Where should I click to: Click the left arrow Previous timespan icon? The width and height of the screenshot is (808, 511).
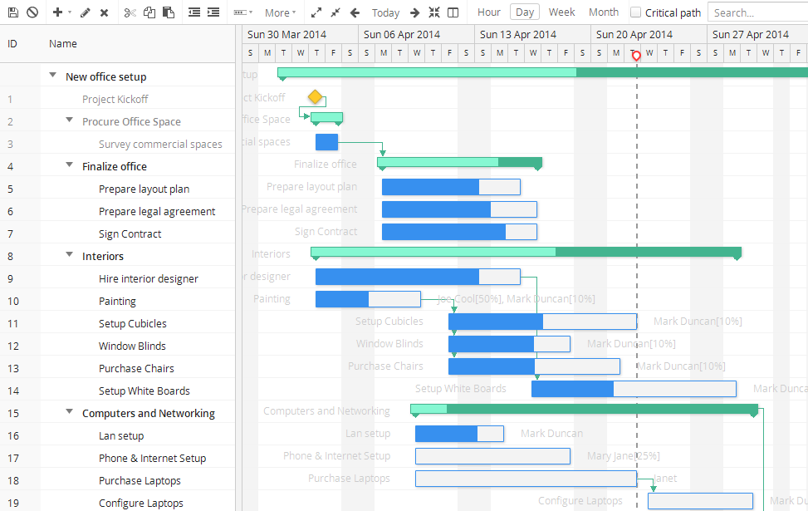(x=355, y=12)
